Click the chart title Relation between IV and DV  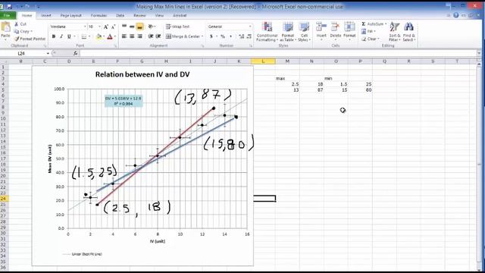point(142,74)
